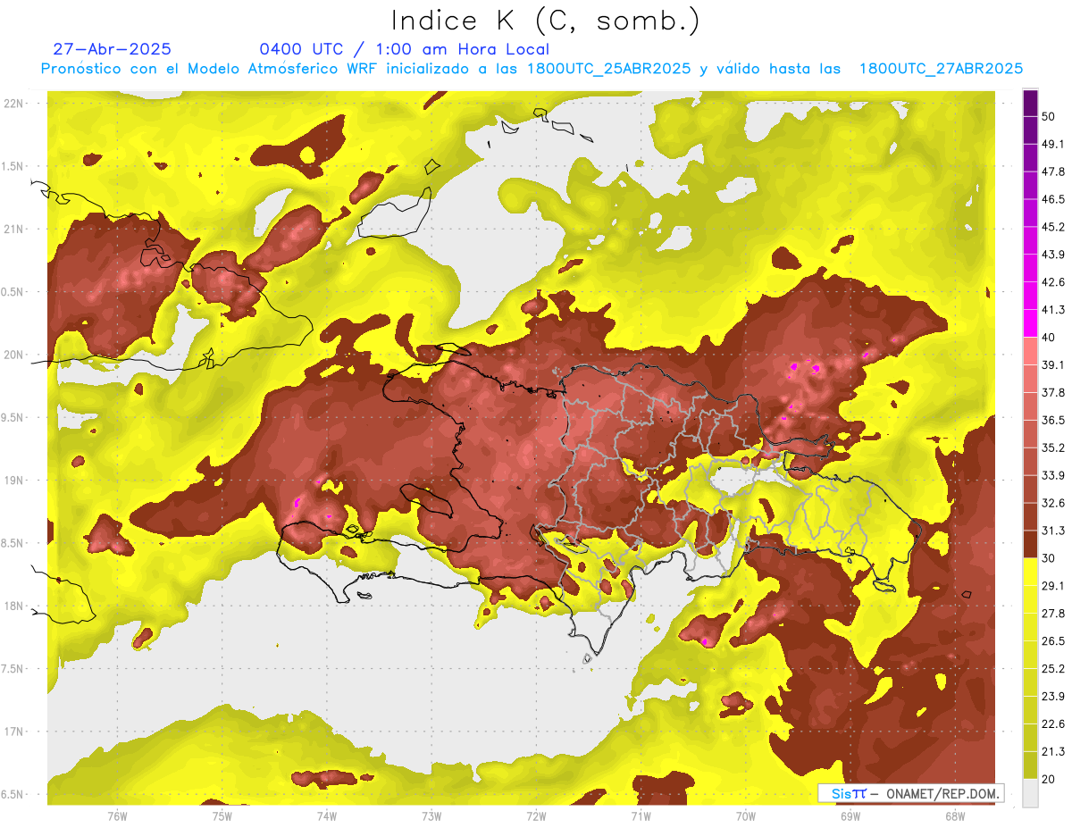Click the latitude label "18N"
This screenshot has height=828, width=1072.
click(14, 606)
